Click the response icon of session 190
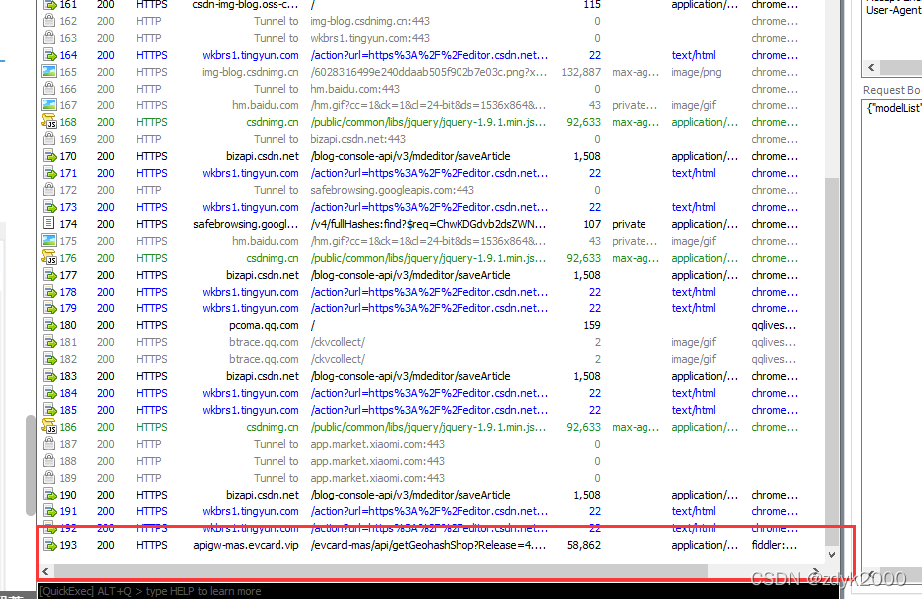 click(49, 495)
